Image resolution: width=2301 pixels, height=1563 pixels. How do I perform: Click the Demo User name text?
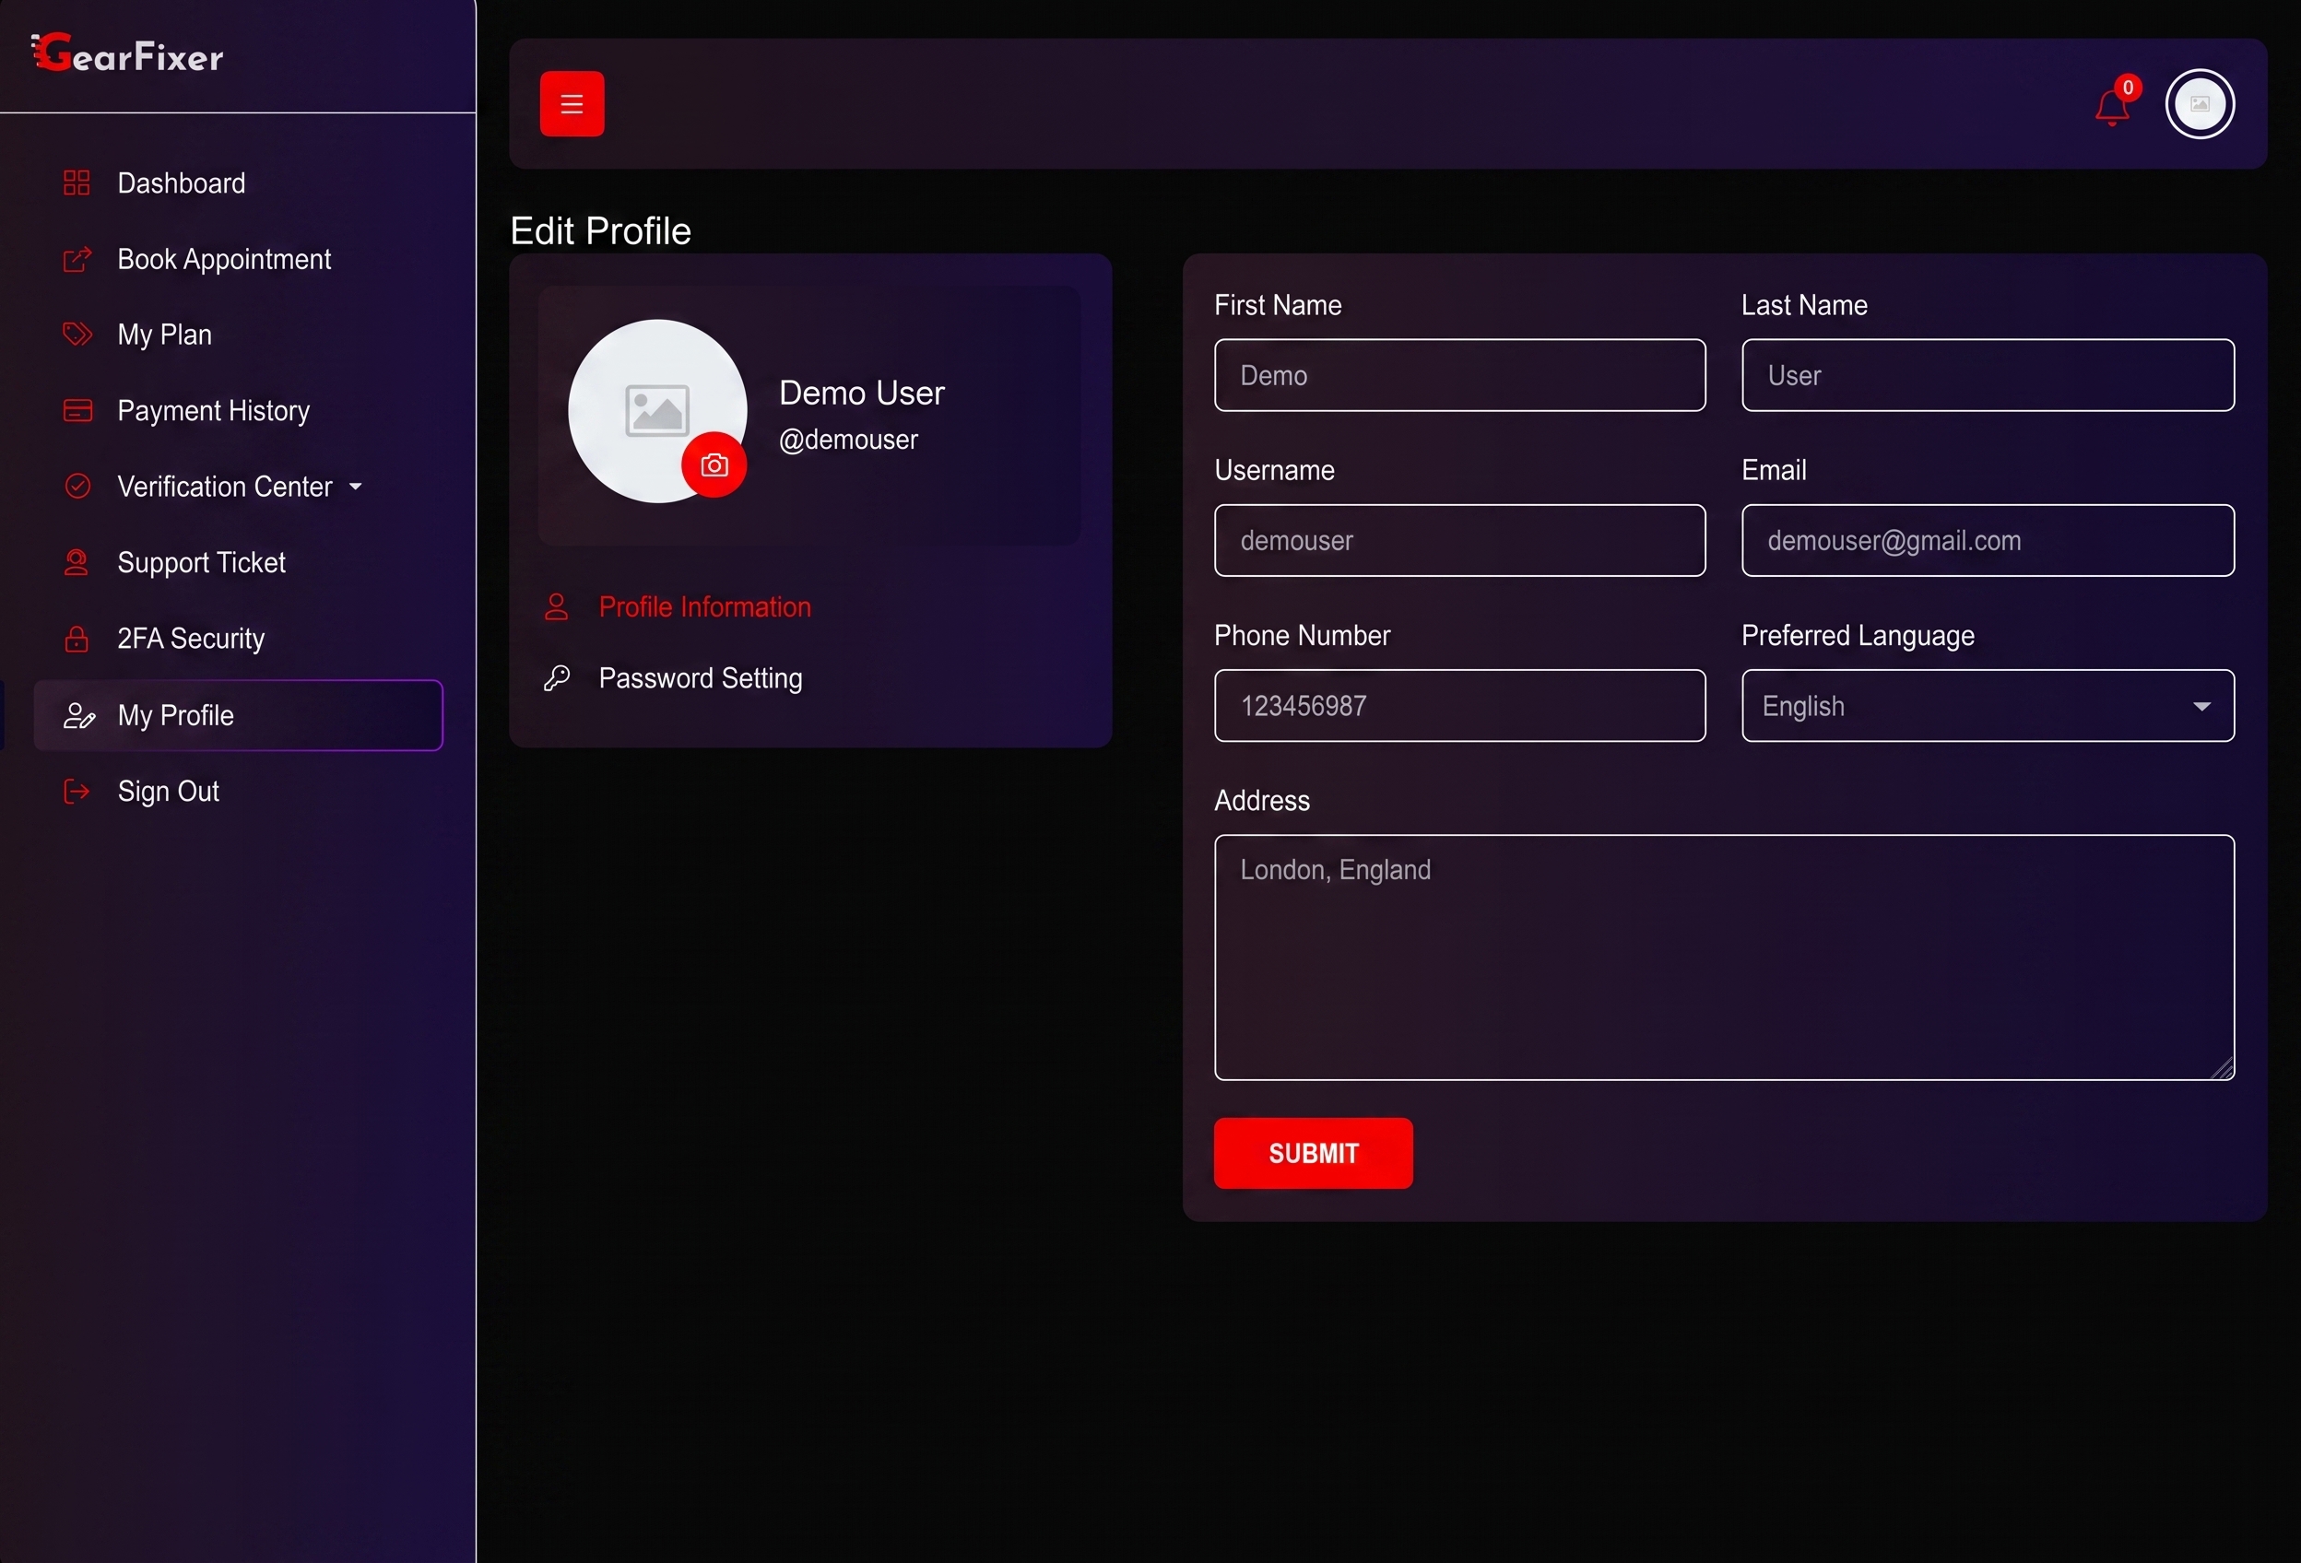pos(861,393)
